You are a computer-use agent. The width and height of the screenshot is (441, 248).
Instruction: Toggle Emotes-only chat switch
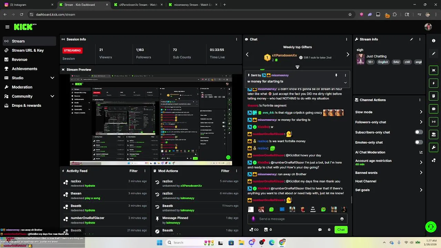coord(419,142)
